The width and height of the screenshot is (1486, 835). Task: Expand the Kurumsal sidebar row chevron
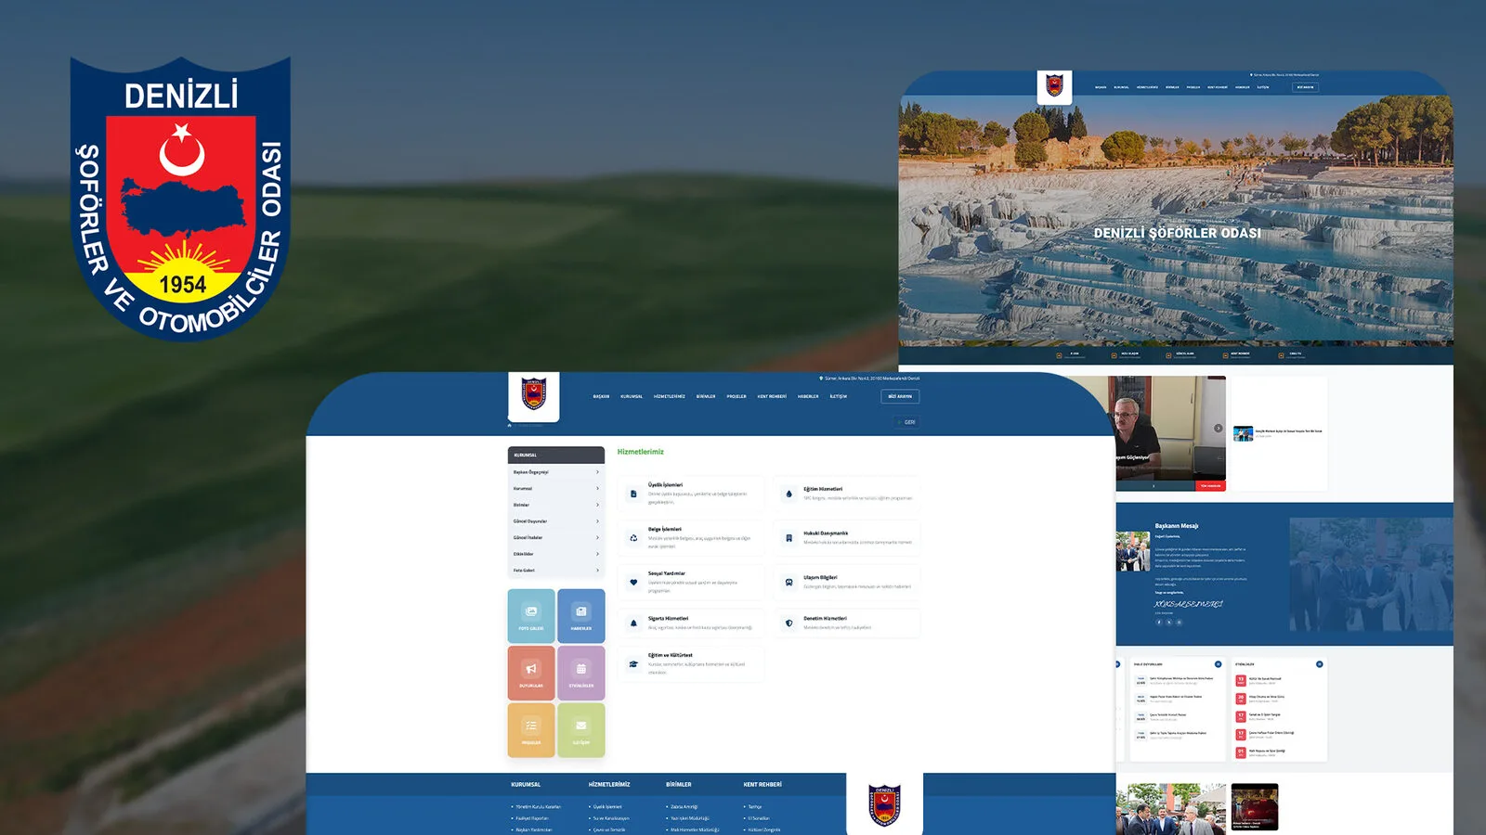[597, 489]
